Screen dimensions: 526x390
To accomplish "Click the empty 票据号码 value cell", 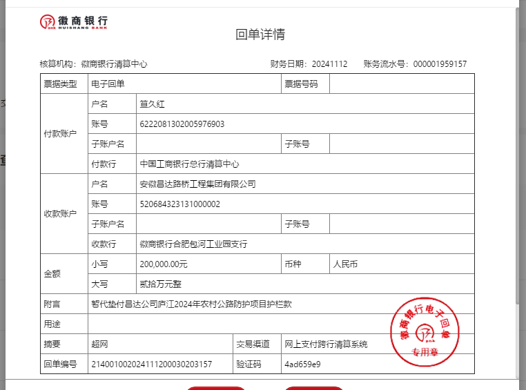I will 402,84.
